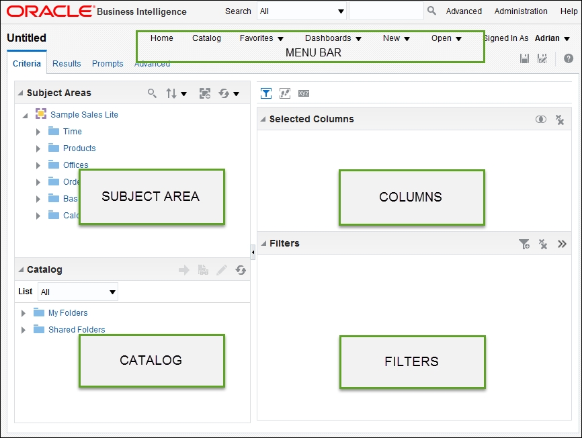Collapse the Sample Sales Lite tree node

pos(26,116)
